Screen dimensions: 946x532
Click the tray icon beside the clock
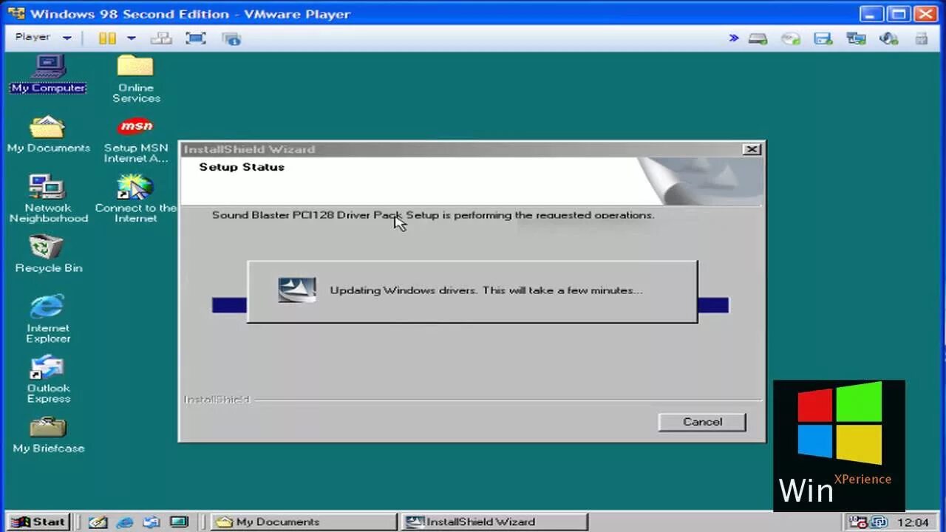[x=878, y=522]
